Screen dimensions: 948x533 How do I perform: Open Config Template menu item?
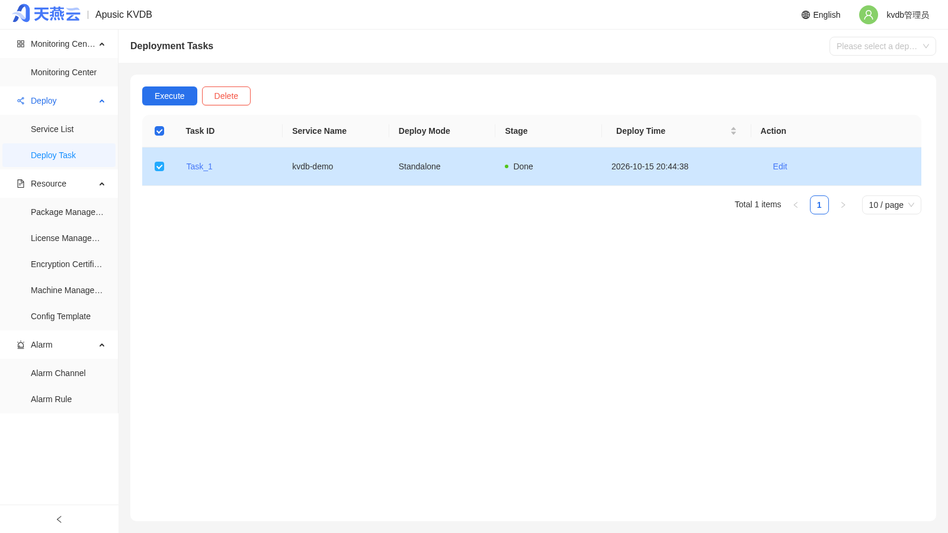tap(59, 316)
